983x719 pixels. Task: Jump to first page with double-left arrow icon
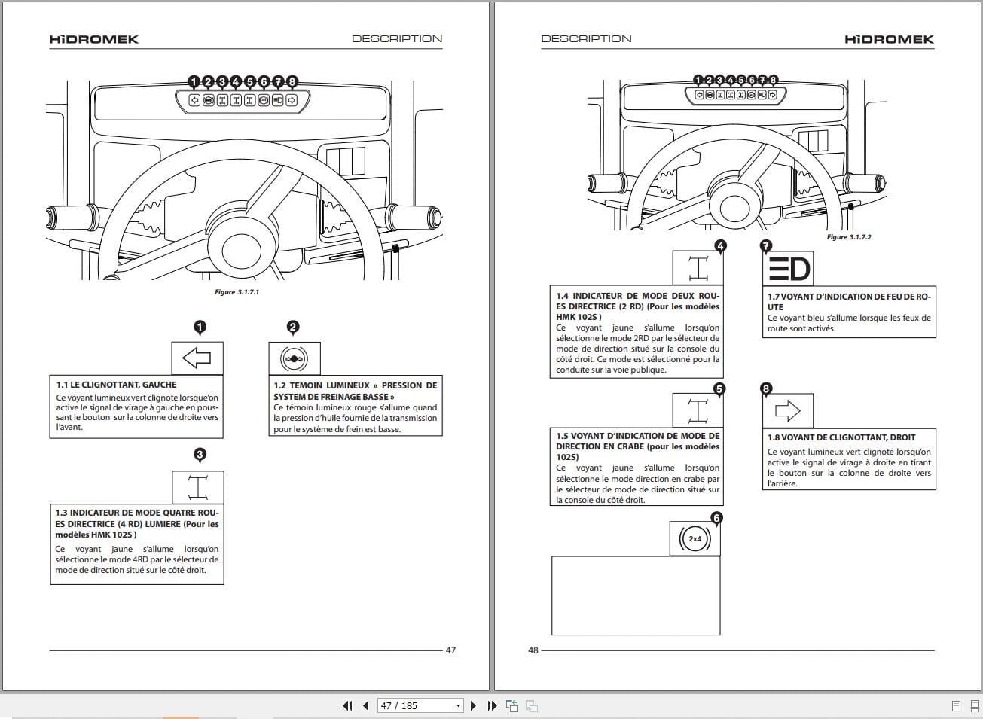click(x=348, y=705)
